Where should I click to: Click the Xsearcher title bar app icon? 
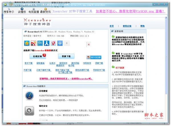tap(5, 5)
